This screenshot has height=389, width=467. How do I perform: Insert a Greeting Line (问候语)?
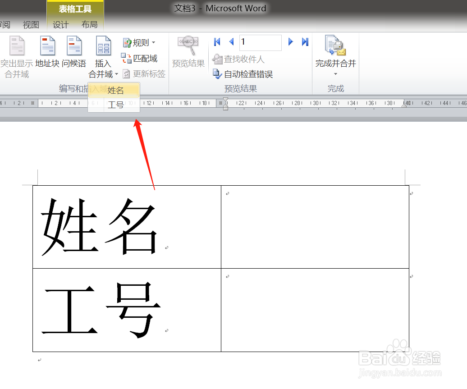74,51
